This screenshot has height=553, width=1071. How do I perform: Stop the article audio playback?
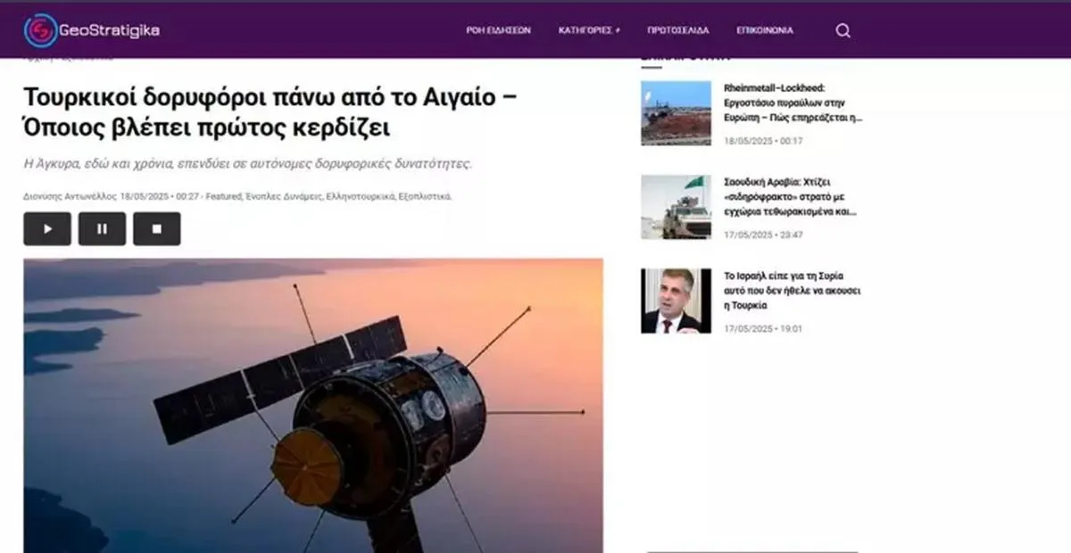[x=157, y=229]
